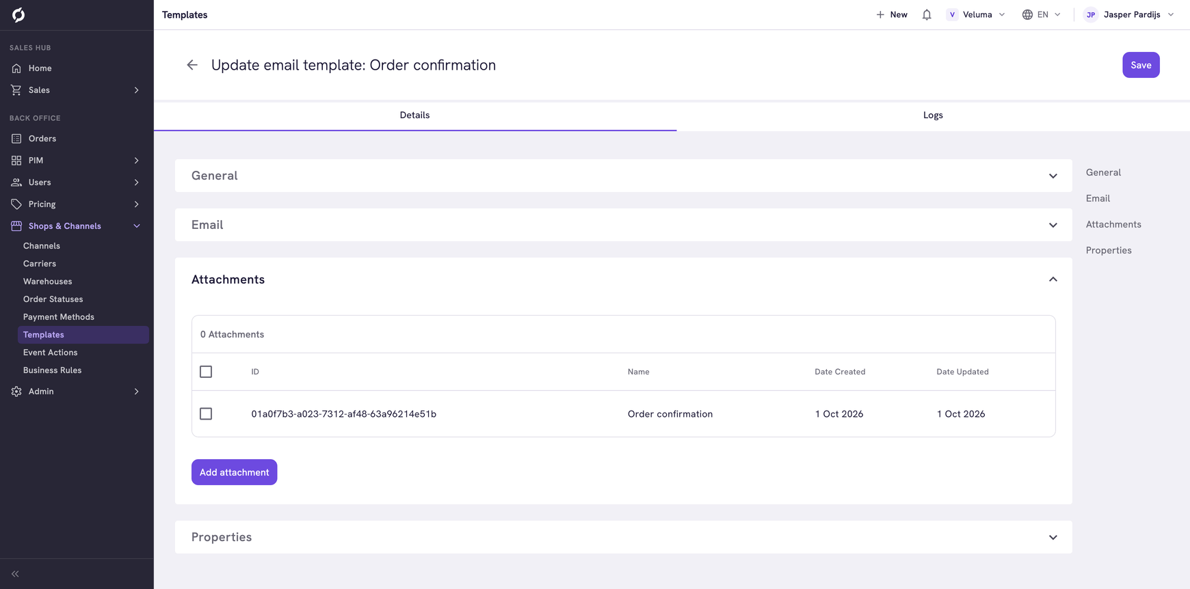1190x589 pixels.
Task: Switch to the Details tab
Action: pyautogui.click(x=415, y=115)
